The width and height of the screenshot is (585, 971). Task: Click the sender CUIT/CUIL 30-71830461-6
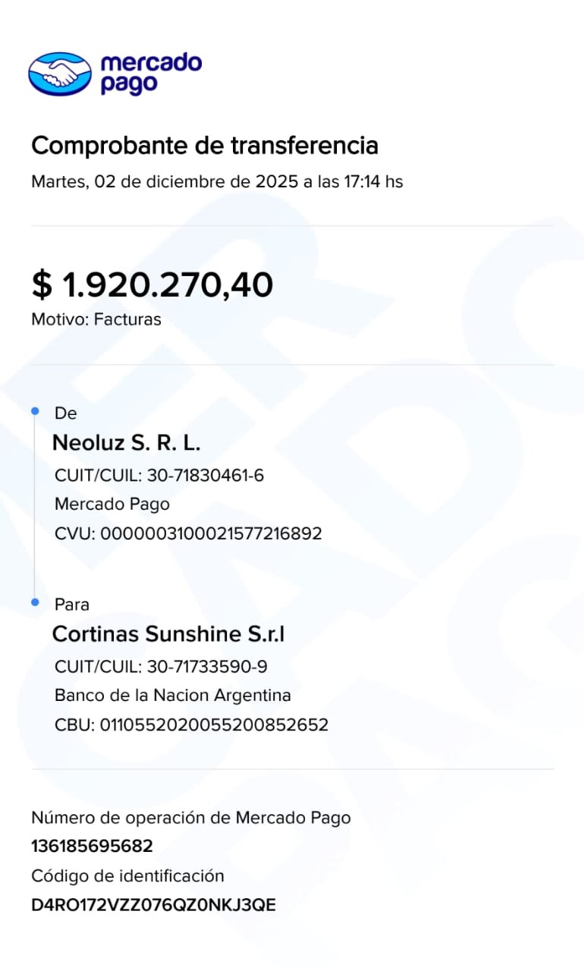pyautogui.click(x=159, y=476)
